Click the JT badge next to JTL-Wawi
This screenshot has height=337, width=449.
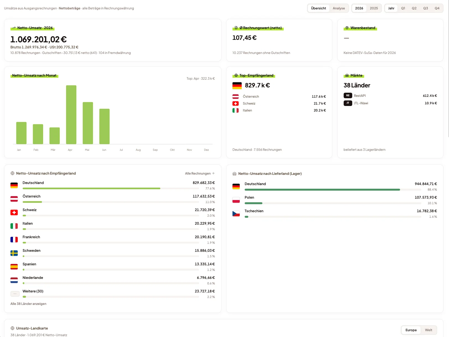pyautogui.click(x=348, y=103)
